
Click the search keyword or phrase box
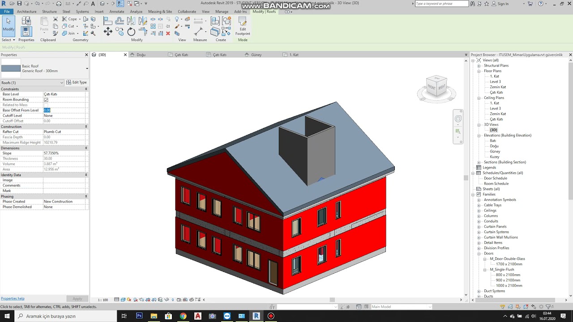441,4
